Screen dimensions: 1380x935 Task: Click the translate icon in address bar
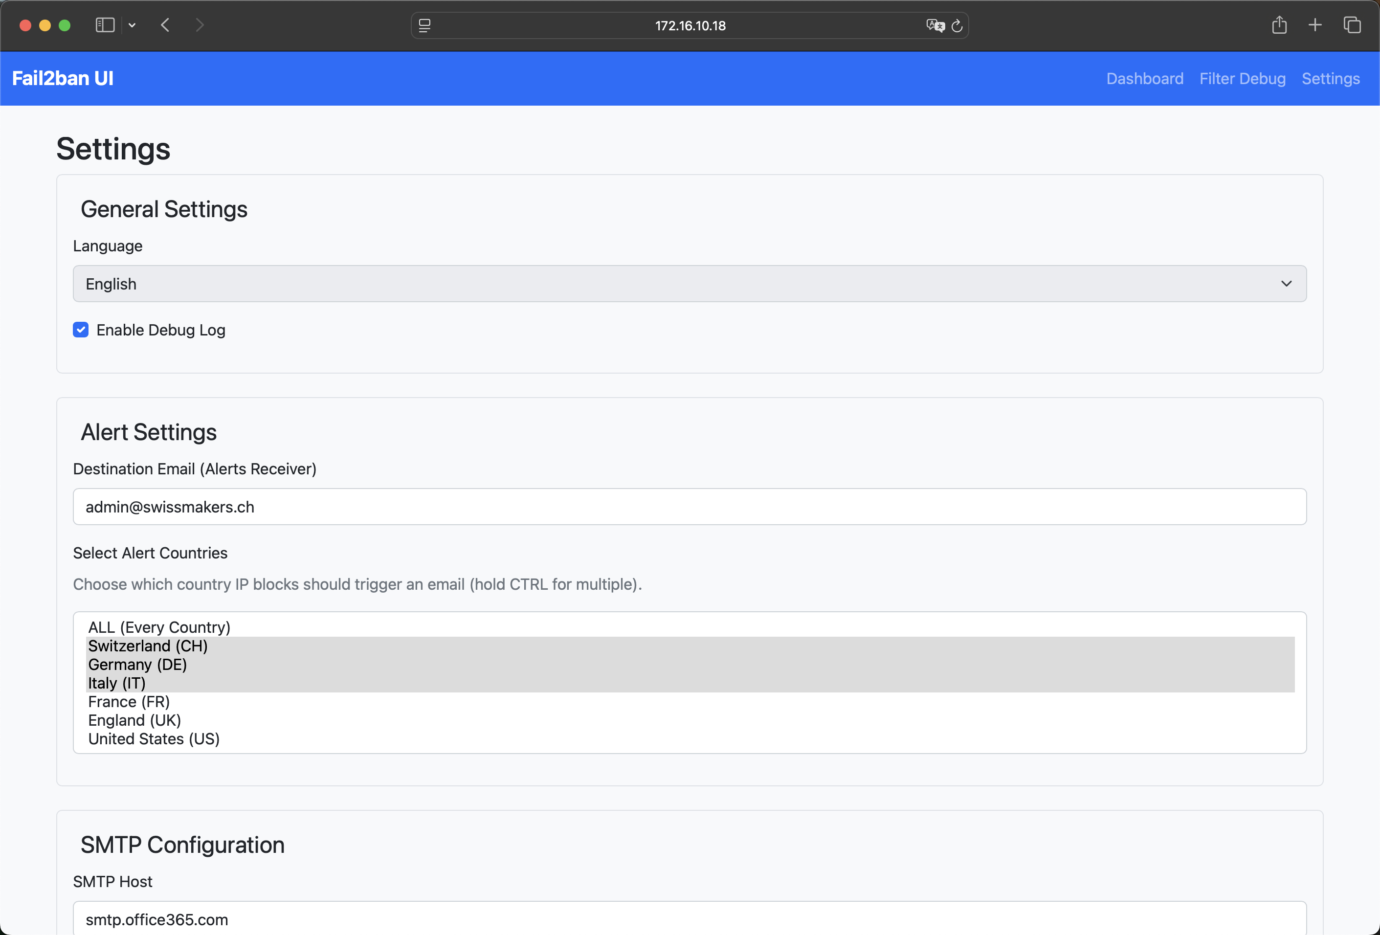[x=934, y=25]
